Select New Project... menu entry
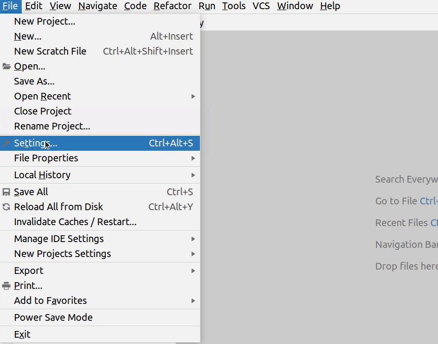The width and height of the screenshot is (438, 344). point(44,21)
